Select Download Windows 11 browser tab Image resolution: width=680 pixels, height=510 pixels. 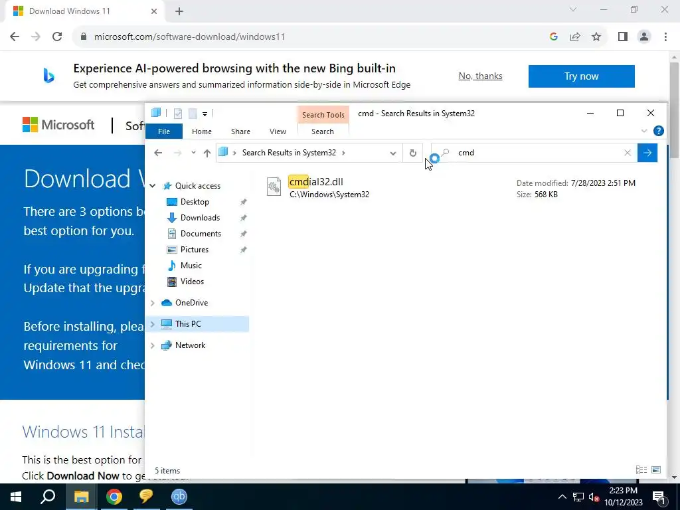(x=84, y=11)
